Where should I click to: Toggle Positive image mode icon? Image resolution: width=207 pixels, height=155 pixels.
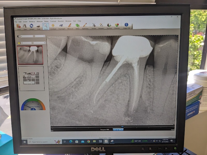click(x=109, y=26)
